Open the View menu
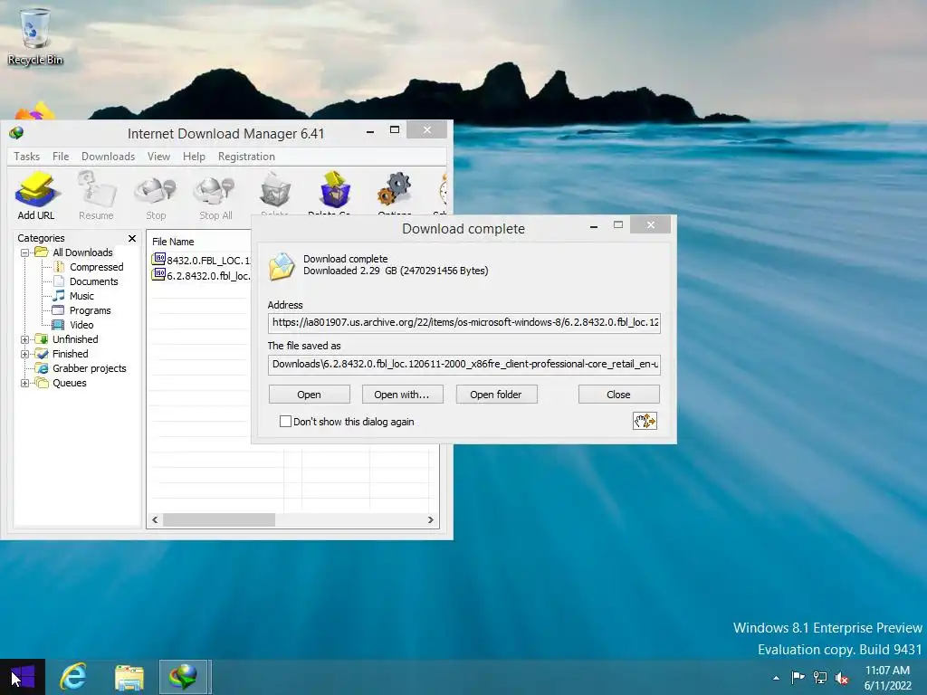The width and height of the screenshot is (927, 695). (x=158, y=157)
